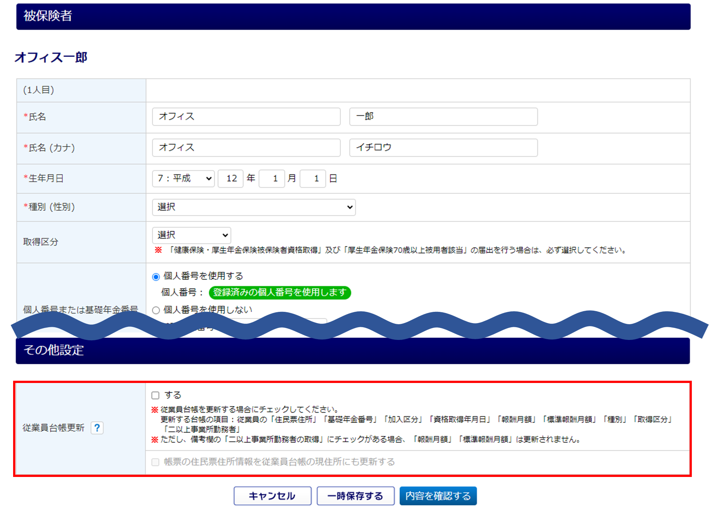Click the キャンセル button
709x517 pixels.
click(273, 496)
